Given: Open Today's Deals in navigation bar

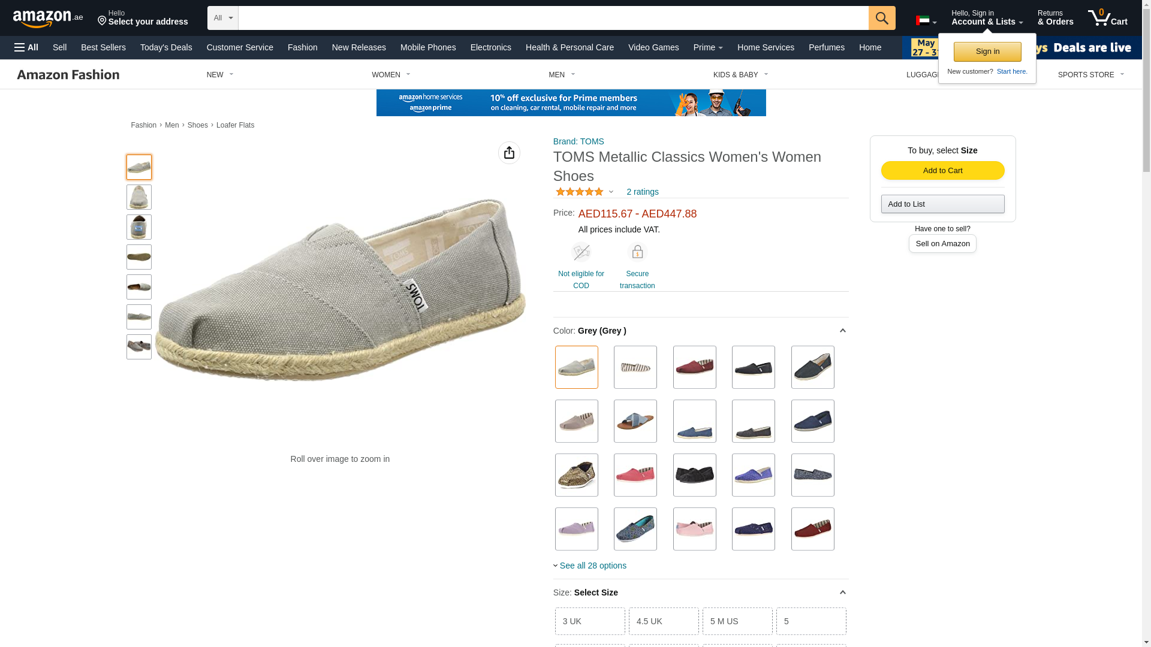Looking at the screenshot, I should 166,47.
